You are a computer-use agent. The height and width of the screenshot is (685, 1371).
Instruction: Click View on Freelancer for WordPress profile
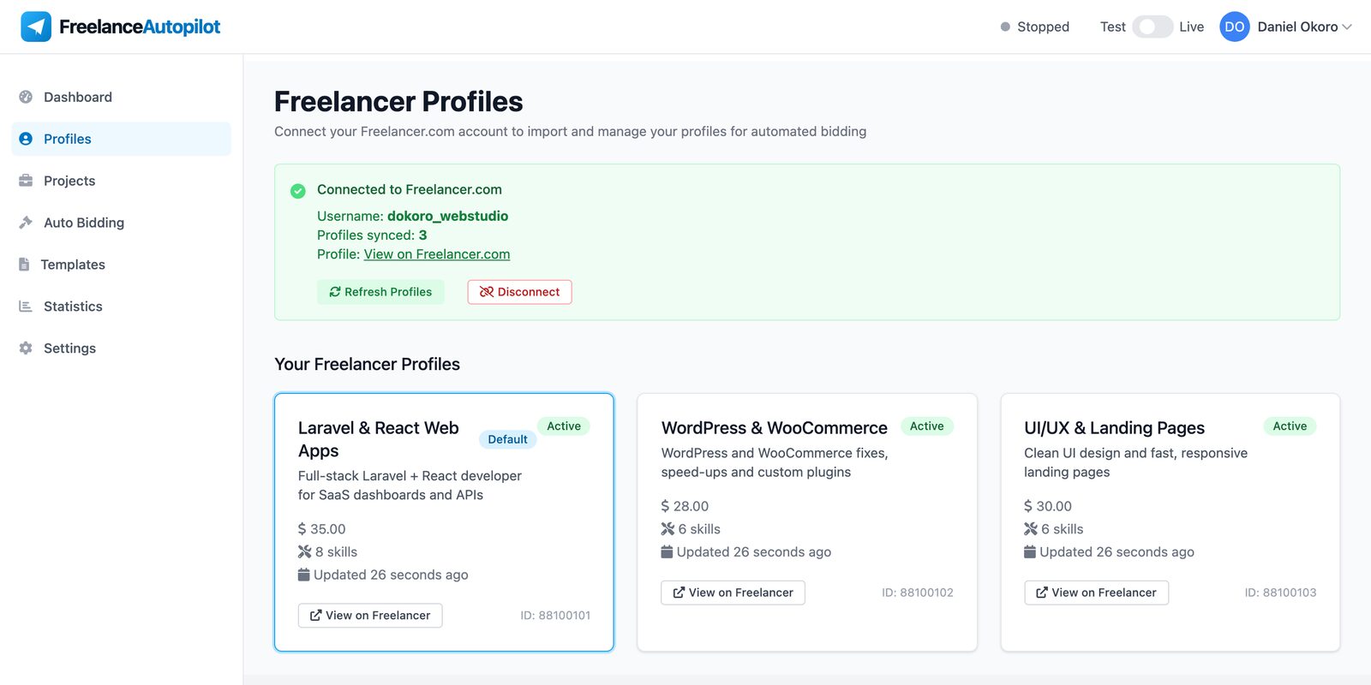coord(733,593)
